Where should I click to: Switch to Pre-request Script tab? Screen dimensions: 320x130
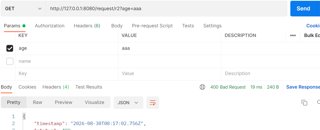(x=152, y=26)
